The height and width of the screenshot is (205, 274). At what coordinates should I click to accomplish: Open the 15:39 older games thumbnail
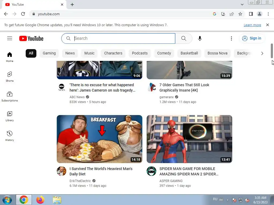189,70
